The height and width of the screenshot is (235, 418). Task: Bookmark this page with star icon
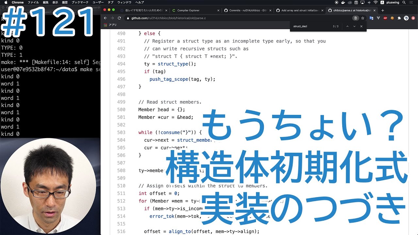pyautogui.click(x=362, y=18)
